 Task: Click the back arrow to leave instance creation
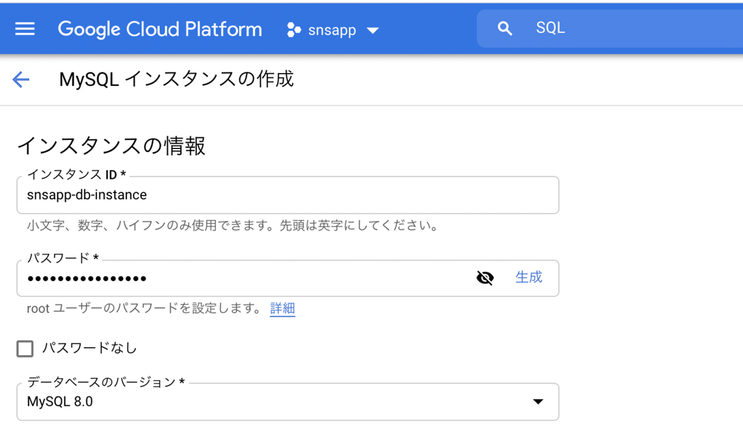click(20, 79)
